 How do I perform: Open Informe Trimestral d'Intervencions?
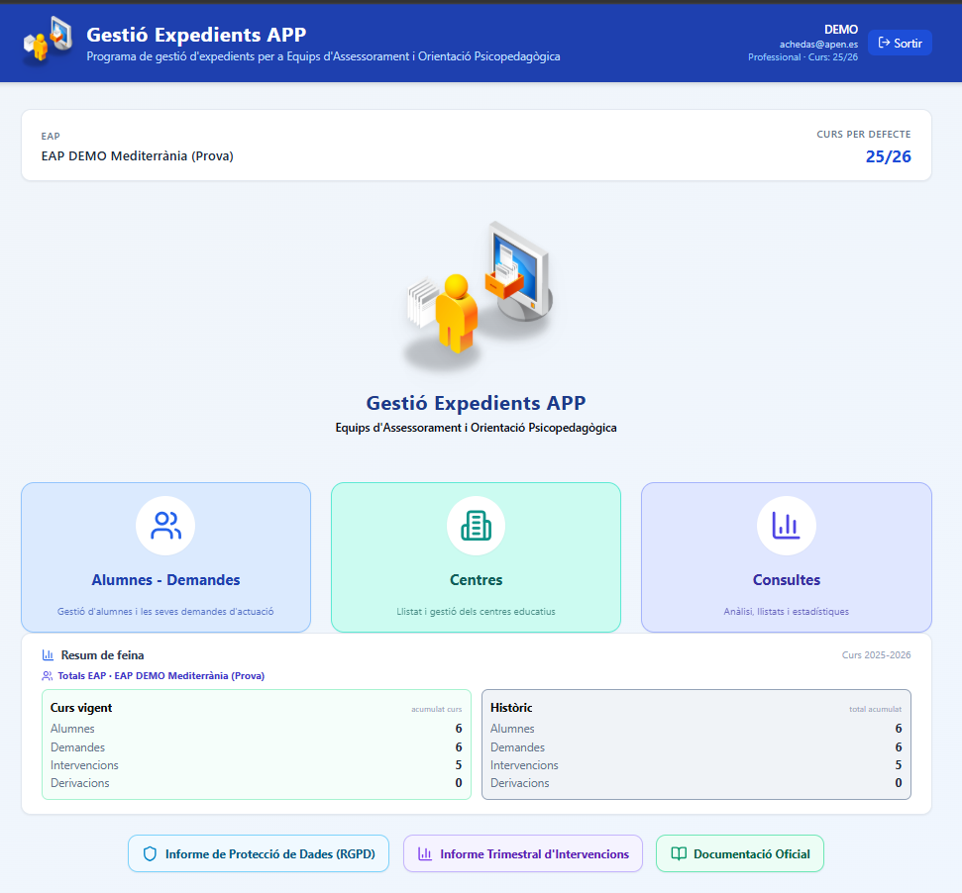tap(523, 853)
